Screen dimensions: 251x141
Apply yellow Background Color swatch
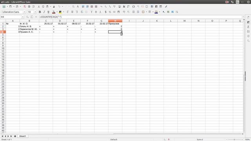(60, 12)
